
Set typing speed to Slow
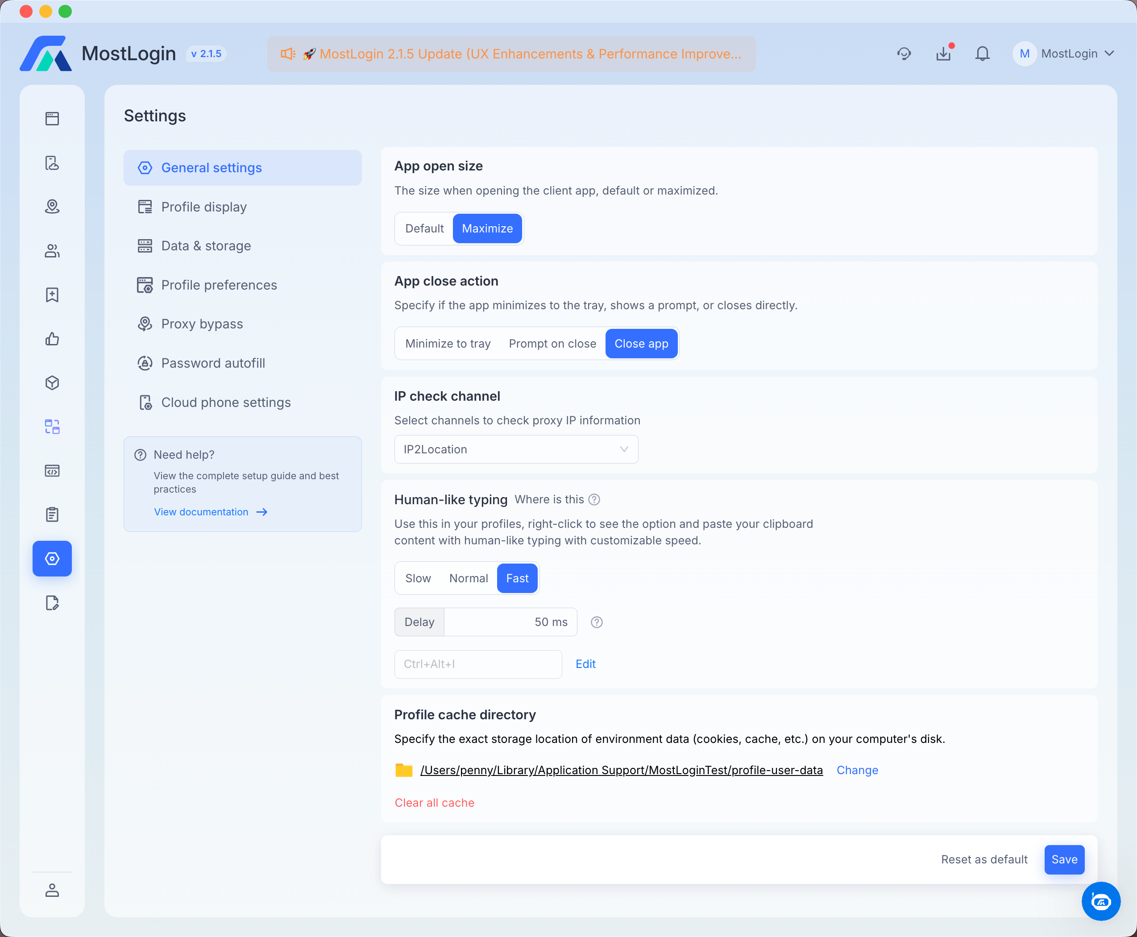point(418,579)
